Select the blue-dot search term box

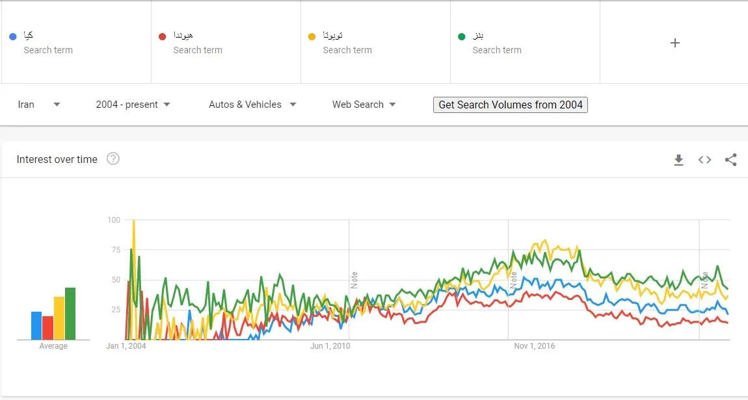point(76,42)
